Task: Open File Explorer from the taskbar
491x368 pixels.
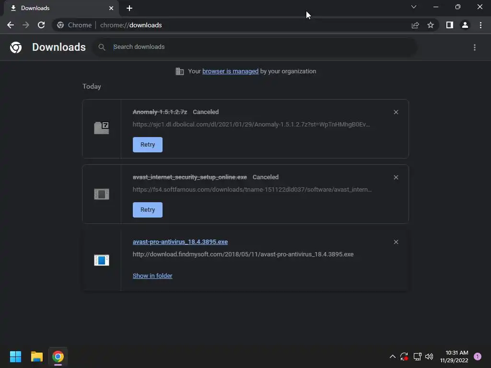Action: coord(36,356)
